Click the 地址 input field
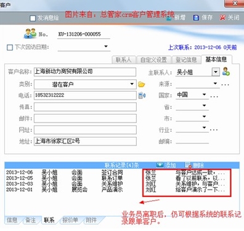This screenshot has width=244, height=231. [x=85, y=141]
